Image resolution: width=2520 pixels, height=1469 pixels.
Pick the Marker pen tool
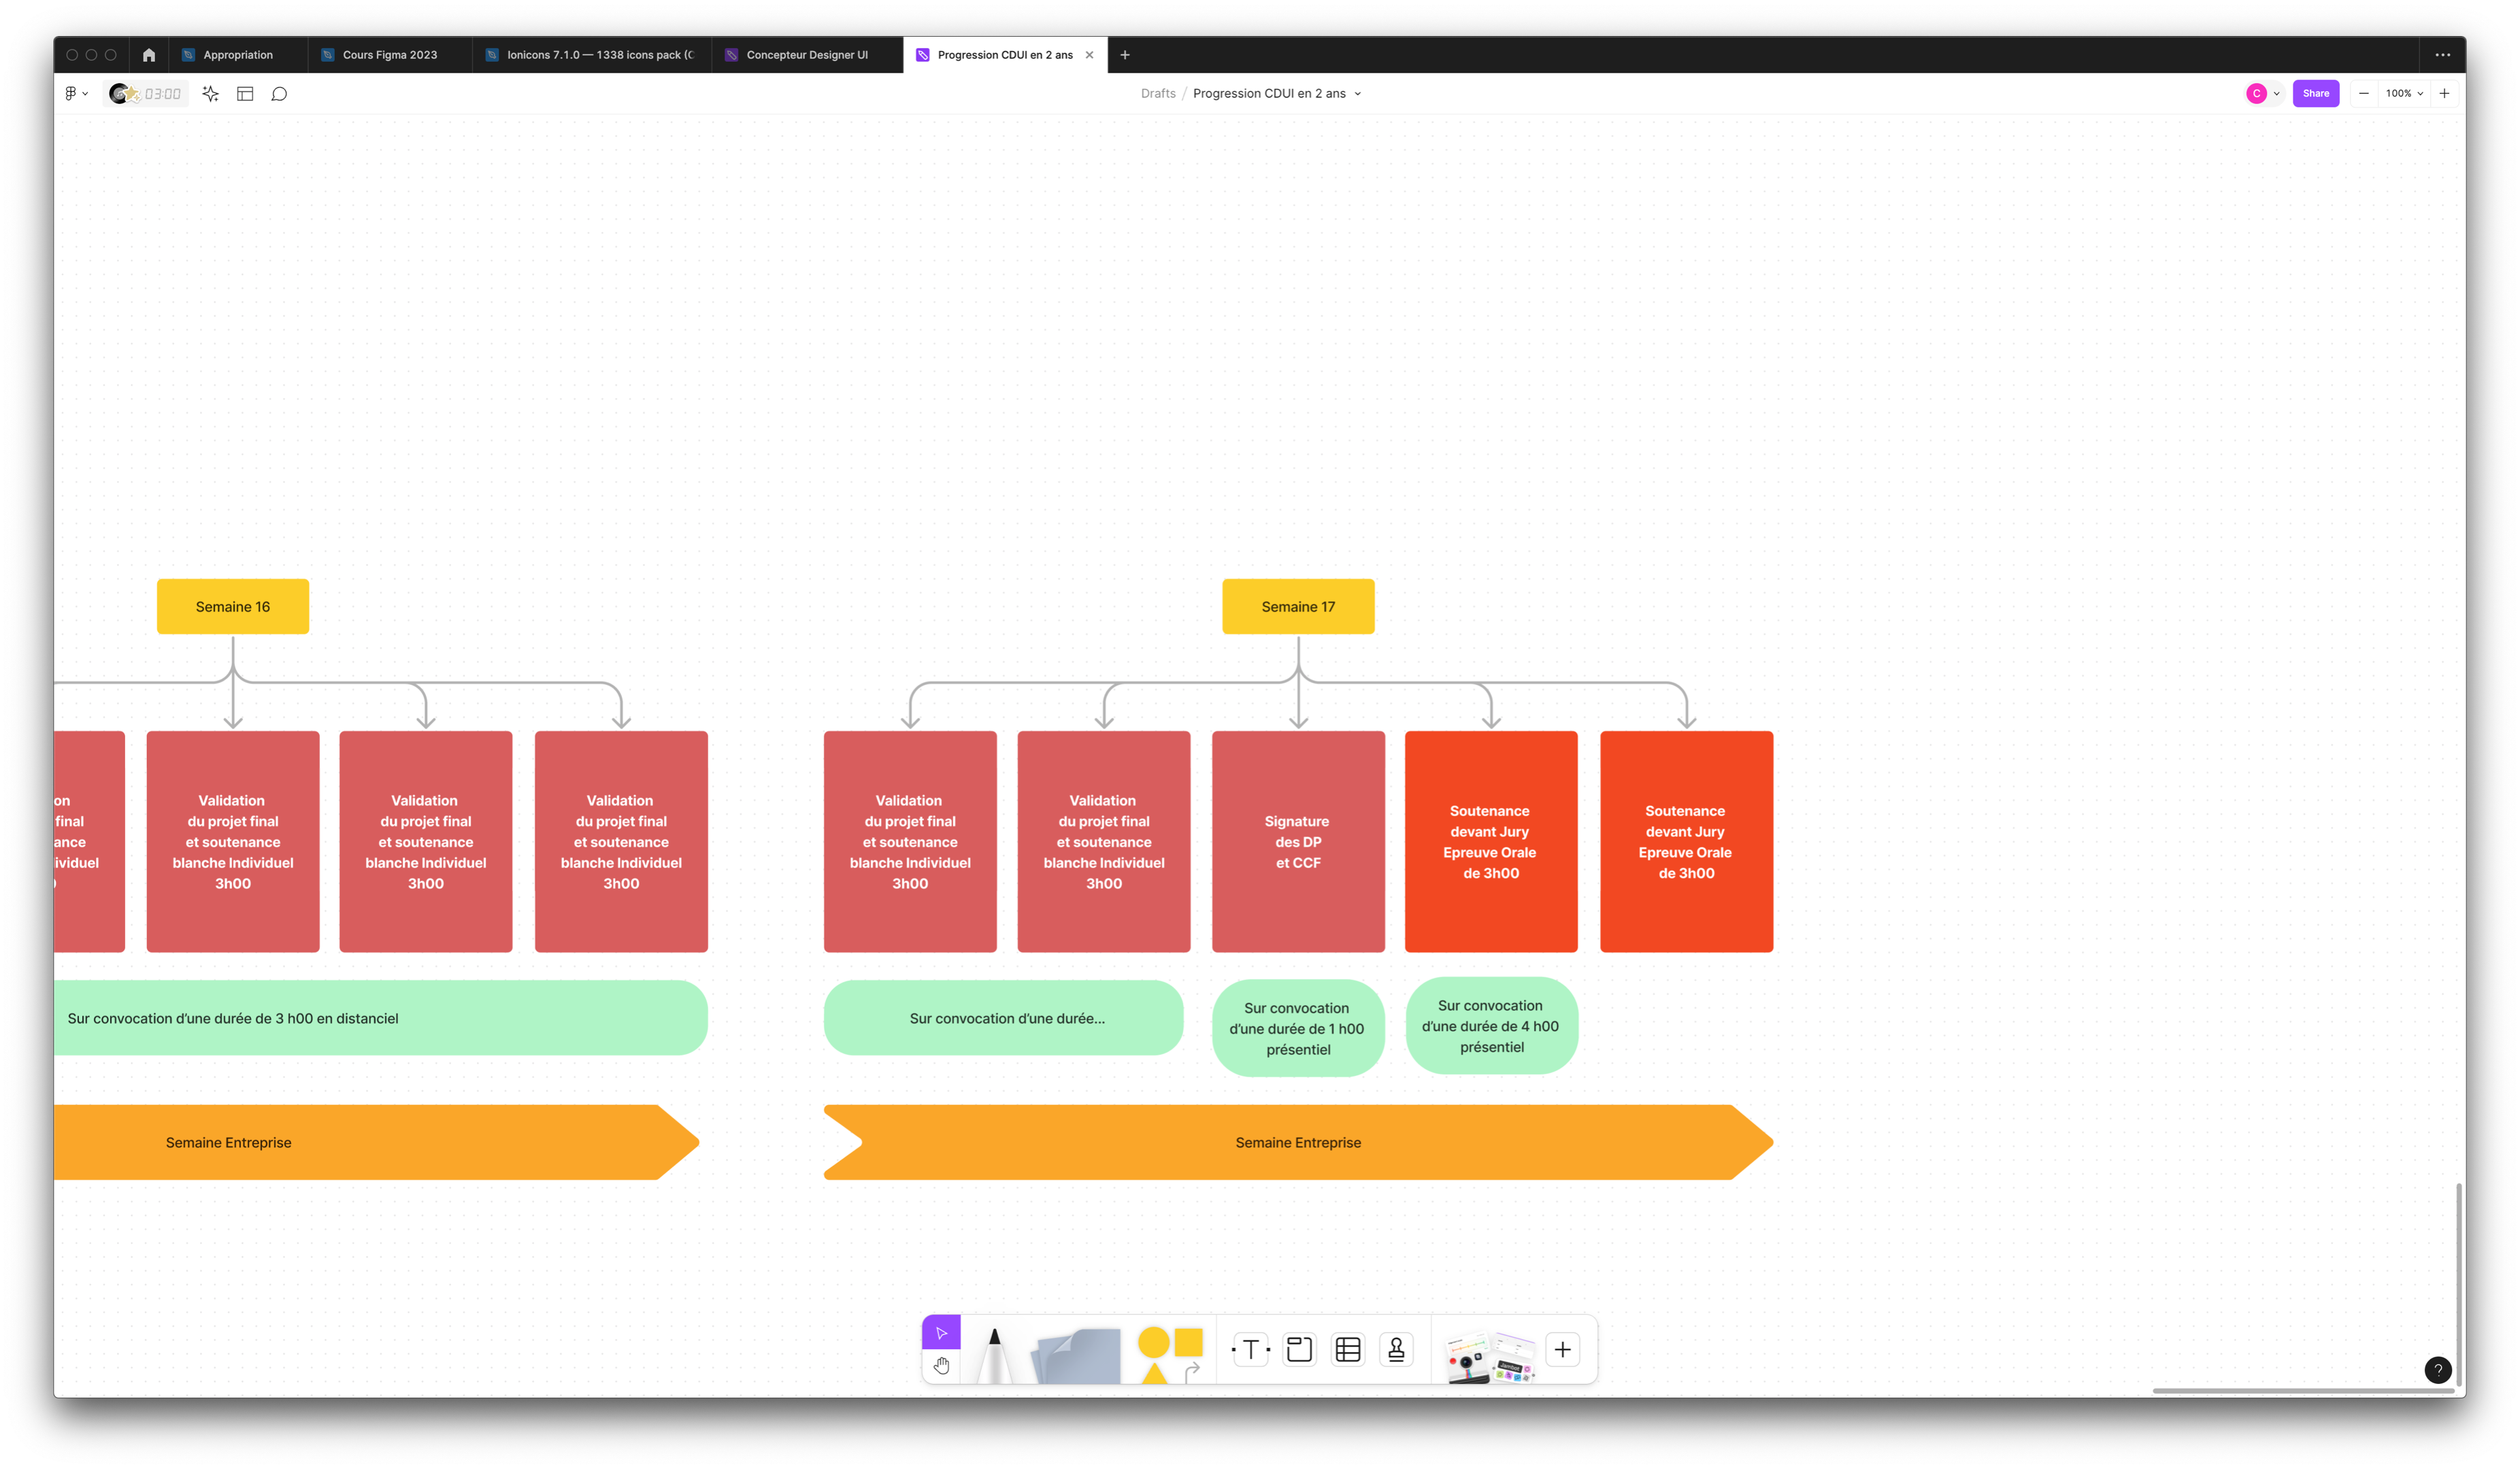993,1354
